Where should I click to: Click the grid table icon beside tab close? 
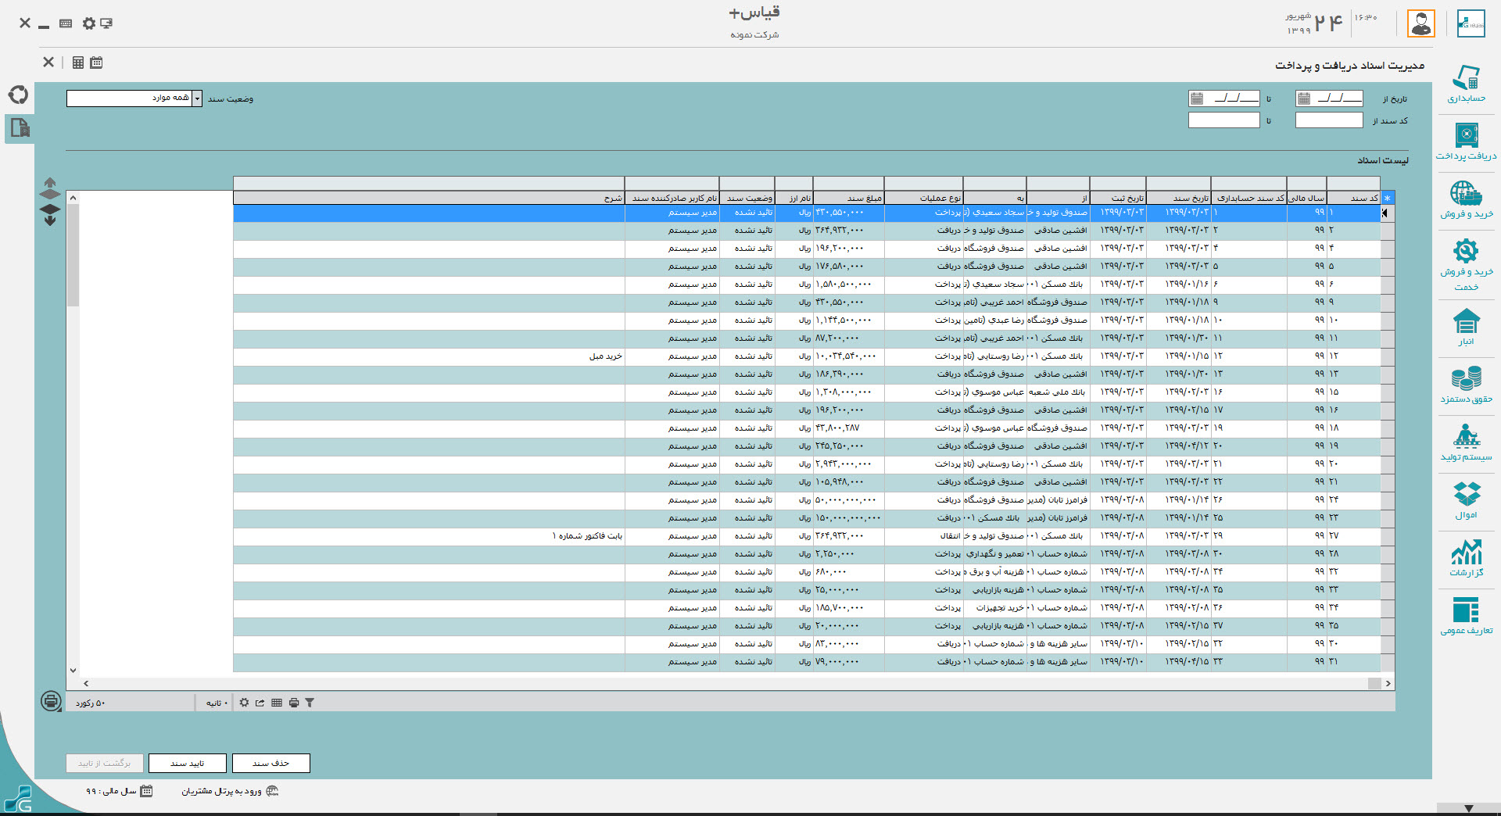point(78,63)
